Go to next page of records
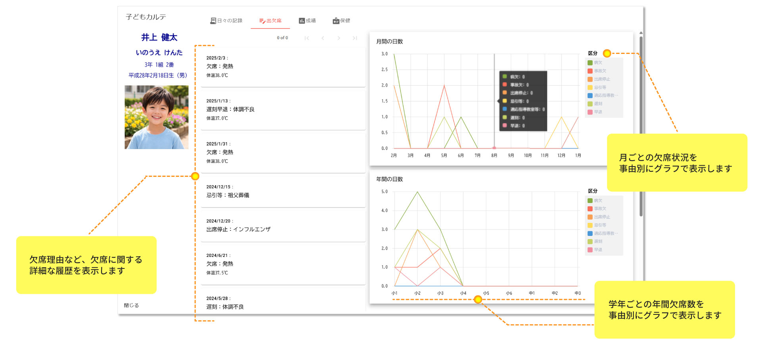 click(339, 38)
